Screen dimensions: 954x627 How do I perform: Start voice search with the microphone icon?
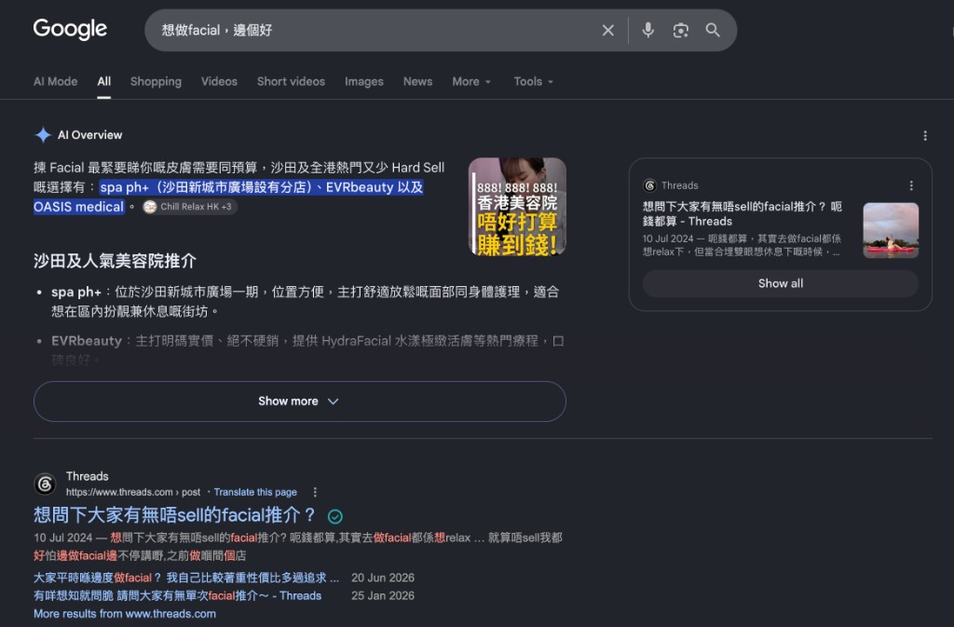(648, 30)
